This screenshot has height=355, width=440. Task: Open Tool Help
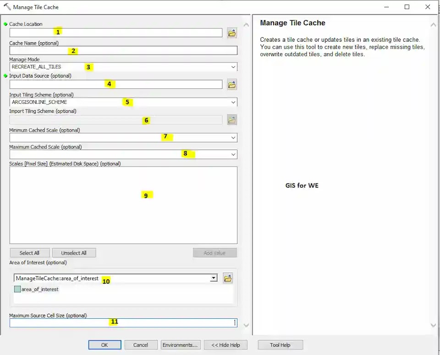click(x=280, y=345)
